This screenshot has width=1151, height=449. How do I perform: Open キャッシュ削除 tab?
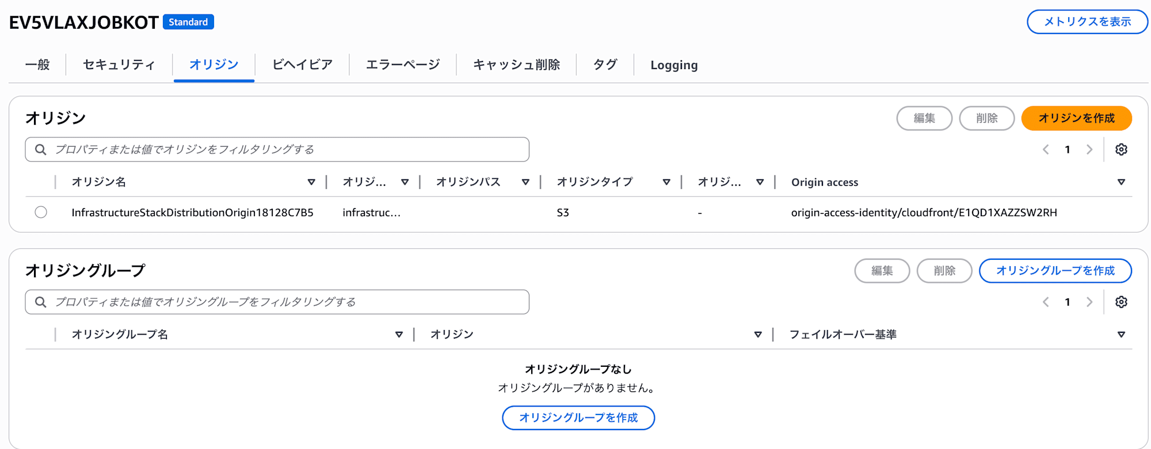point(517,64)
